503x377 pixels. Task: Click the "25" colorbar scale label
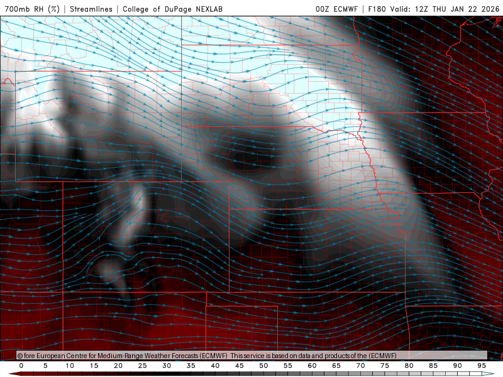tap(143, 366)
